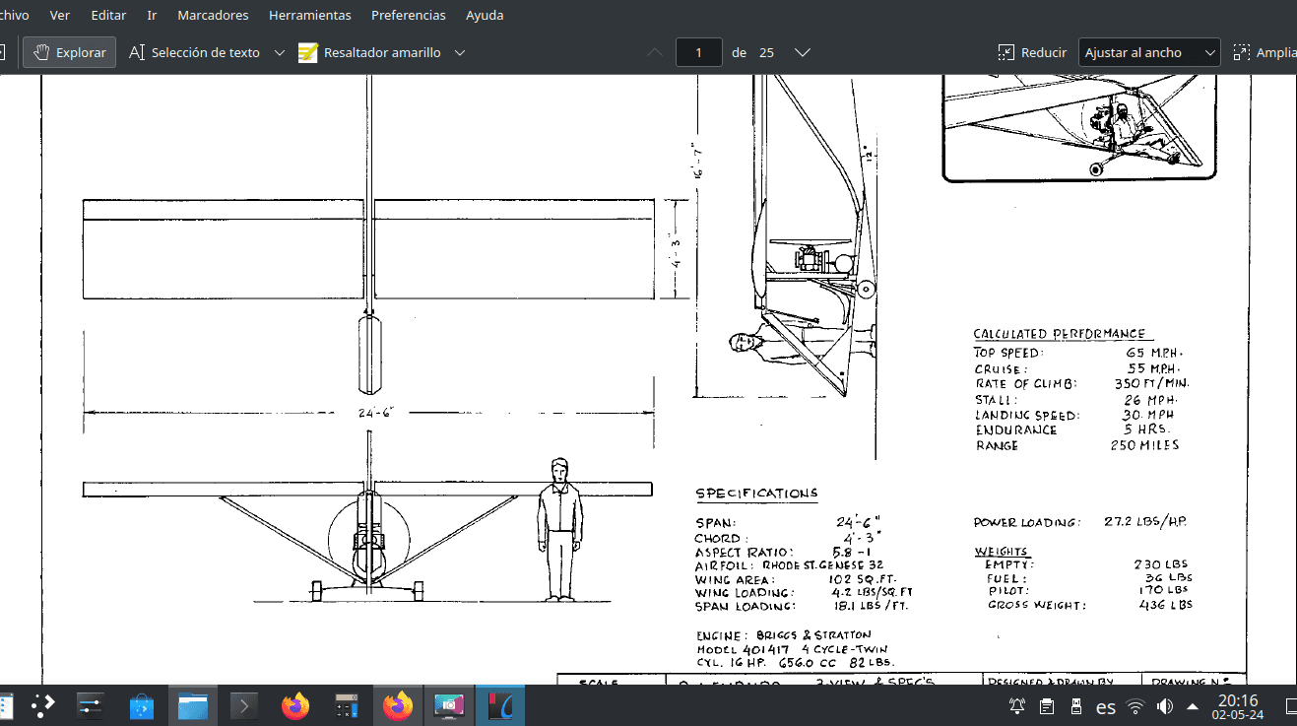This screenshot has height=726, width=1297.
Task: Open notifications bell in system tray
Action: (1017, 706)
